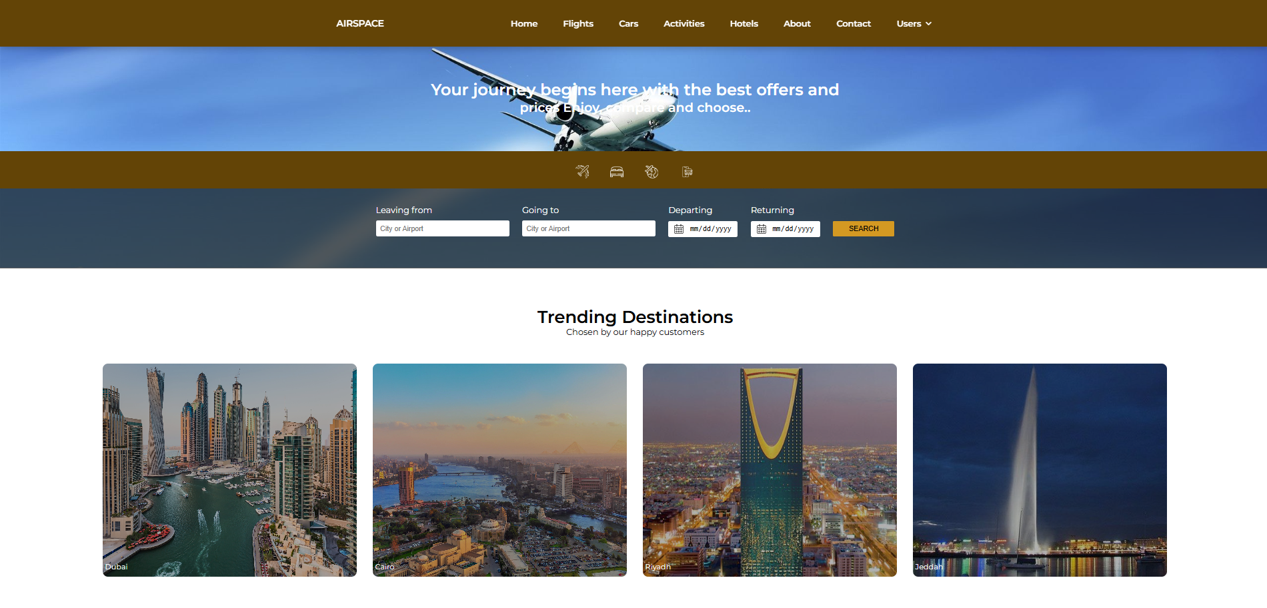Open the Returning date calendar icon
This screenshot has width=1267, height=608.
point(762,229)
